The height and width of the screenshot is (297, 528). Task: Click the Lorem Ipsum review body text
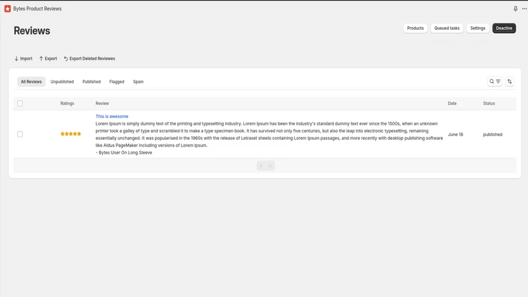tap(269, 135)
